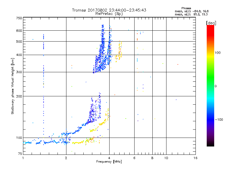
Task: Click the green zone of the colorbar
Action: (x=210, y=77)
